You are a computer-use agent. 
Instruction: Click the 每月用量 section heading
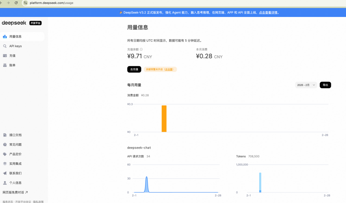[134, 85]
